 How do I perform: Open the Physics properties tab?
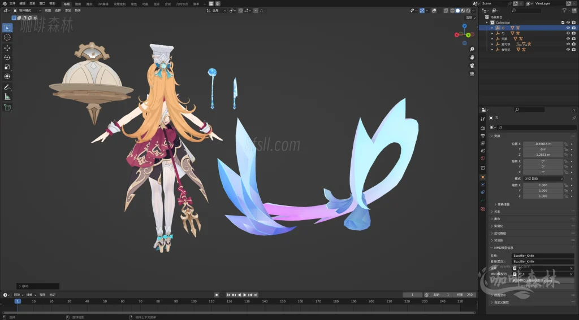click(483, 185)
